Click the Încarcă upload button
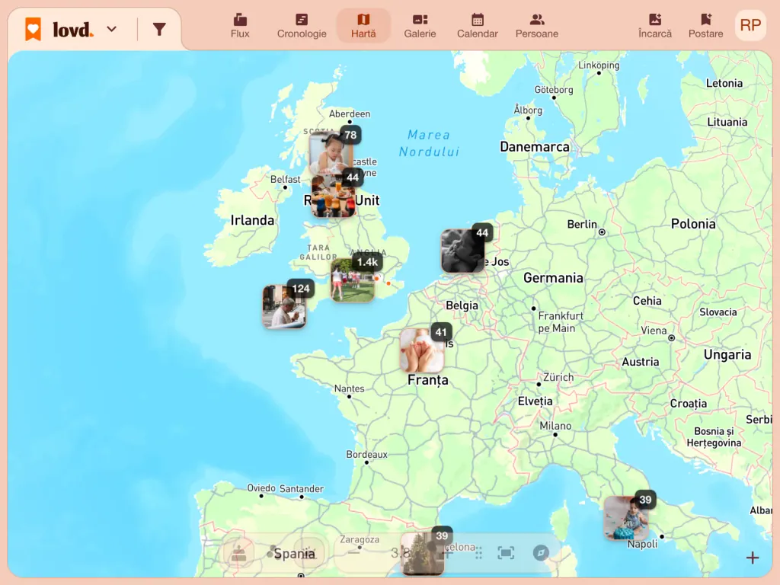The width and height of the screenshot is (780, 585). [655, 26]
